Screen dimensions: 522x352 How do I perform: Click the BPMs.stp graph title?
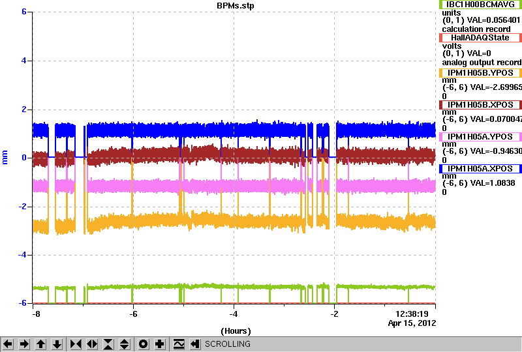click(x=236, y=6)
